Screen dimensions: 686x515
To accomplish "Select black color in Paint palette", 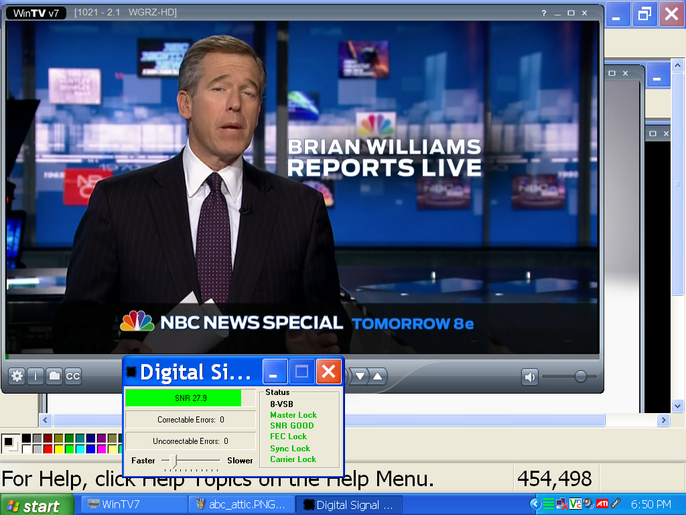I will point(26,439).
